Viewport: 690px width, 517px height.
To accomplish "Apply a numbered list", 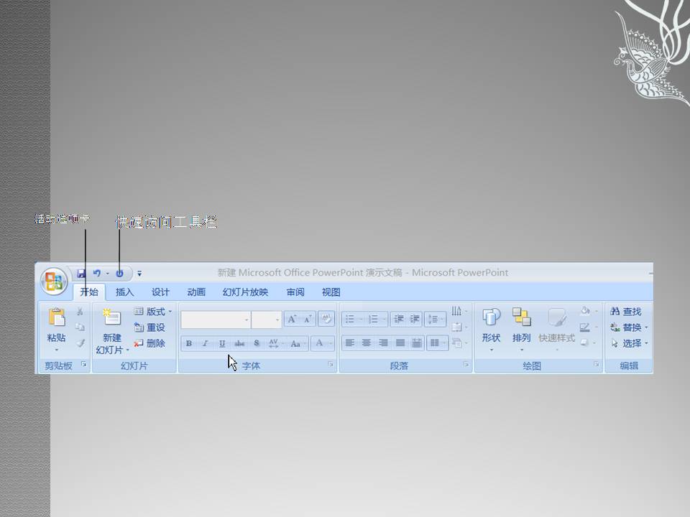I will pos(373,319).
